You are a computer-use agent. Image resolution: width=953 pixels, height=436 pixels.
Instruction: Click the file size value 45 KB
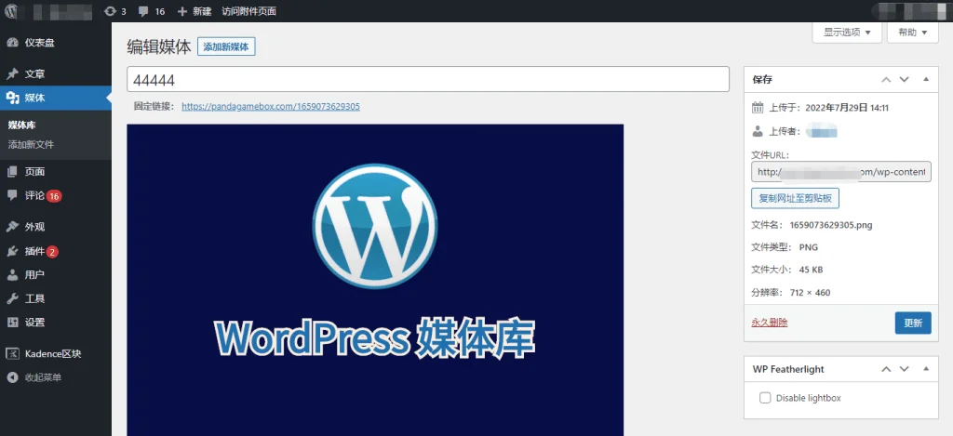click(811, 270)
